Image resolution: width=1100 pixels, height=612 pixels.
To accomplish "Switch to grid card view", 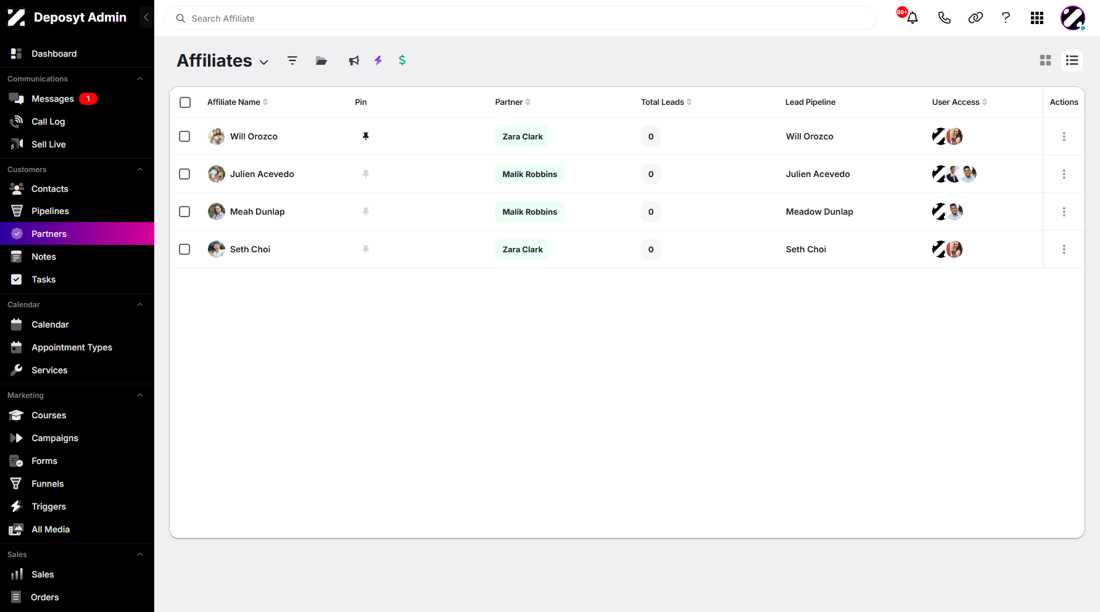I will [1045, 60].
